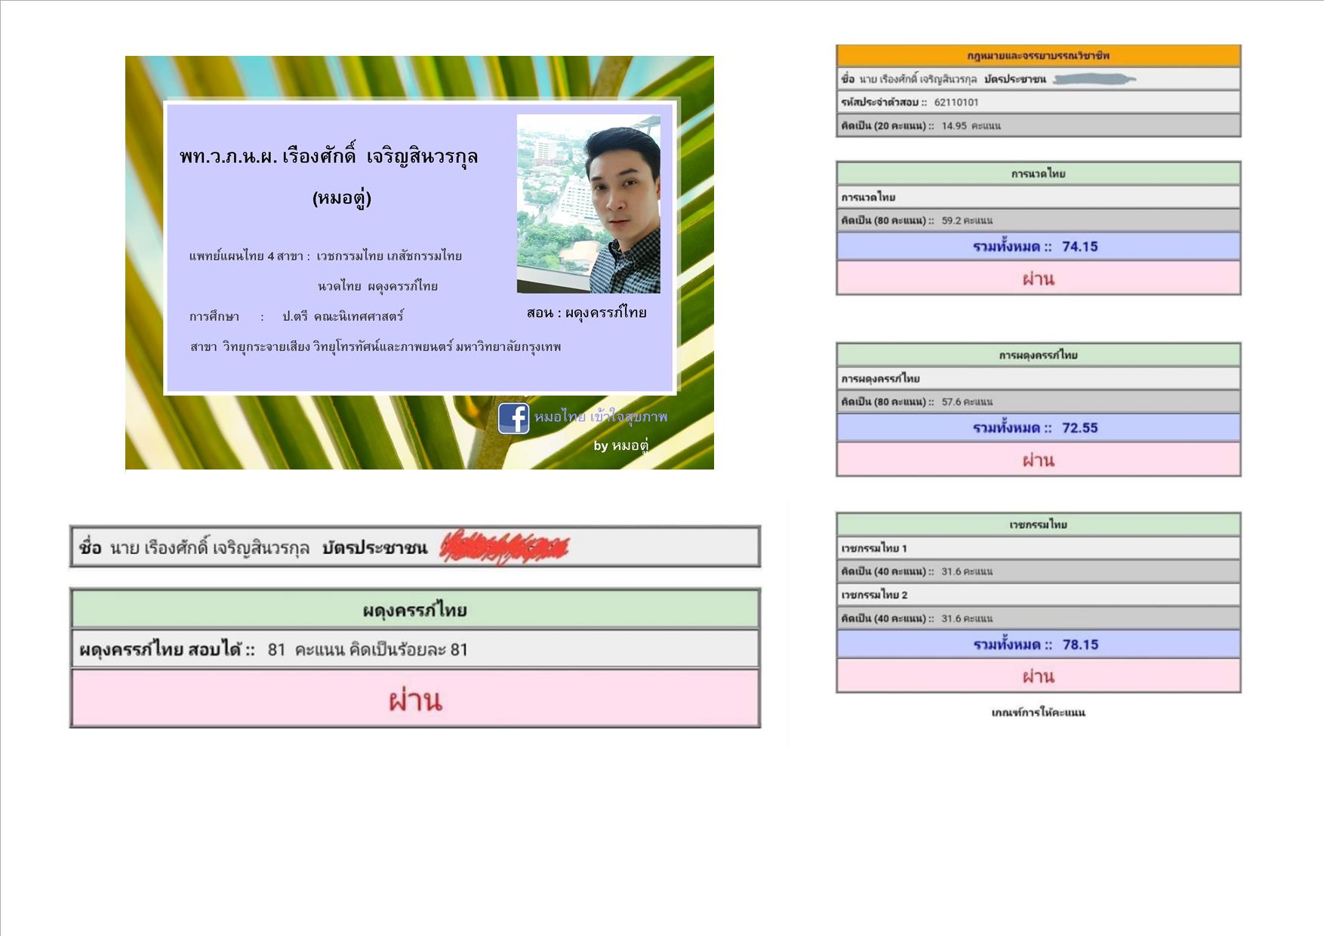This screenshot has width=1324, height=936.
Task: Click the total score 74.15 row
Action: click(x=1038, y=247)
